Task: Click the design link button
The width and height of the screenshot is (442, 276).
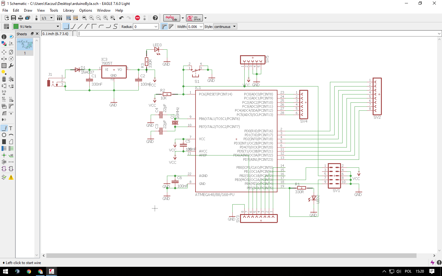Action: [x=172, y=18]
